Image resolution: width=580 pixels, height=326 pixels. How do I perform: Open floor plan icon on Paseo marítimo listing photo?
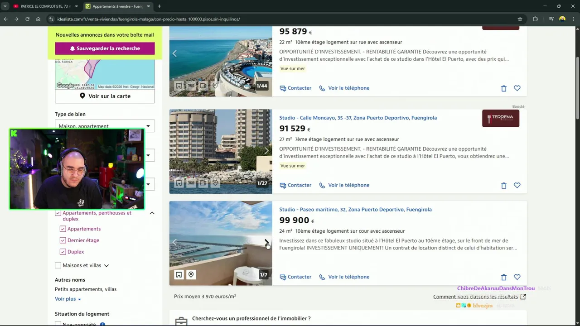click(x=179, y=274)
